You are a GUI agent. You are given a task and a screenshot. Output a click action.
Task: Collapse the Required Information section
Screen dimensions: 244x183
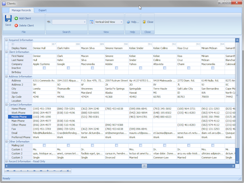(7, 40)
